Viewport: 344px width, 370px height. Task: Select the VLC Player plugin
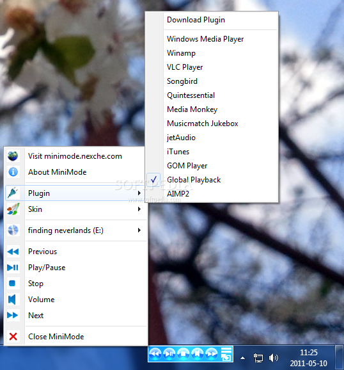click(x=212, y=67)
